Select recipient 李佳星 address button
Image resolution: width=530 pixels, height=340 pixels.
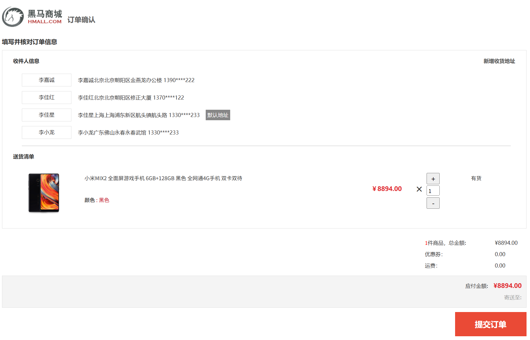(x=47, y=115)
